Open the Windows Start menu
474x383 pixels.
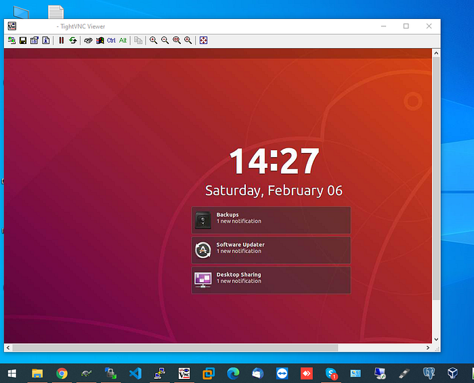click(x=12, y=374)
